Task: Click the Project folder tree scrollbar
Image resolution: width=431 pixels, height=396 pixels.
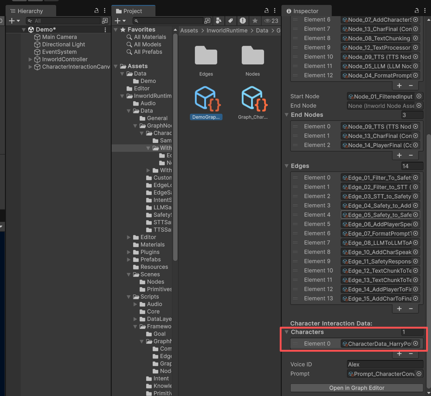Action: tap(175, 147)
